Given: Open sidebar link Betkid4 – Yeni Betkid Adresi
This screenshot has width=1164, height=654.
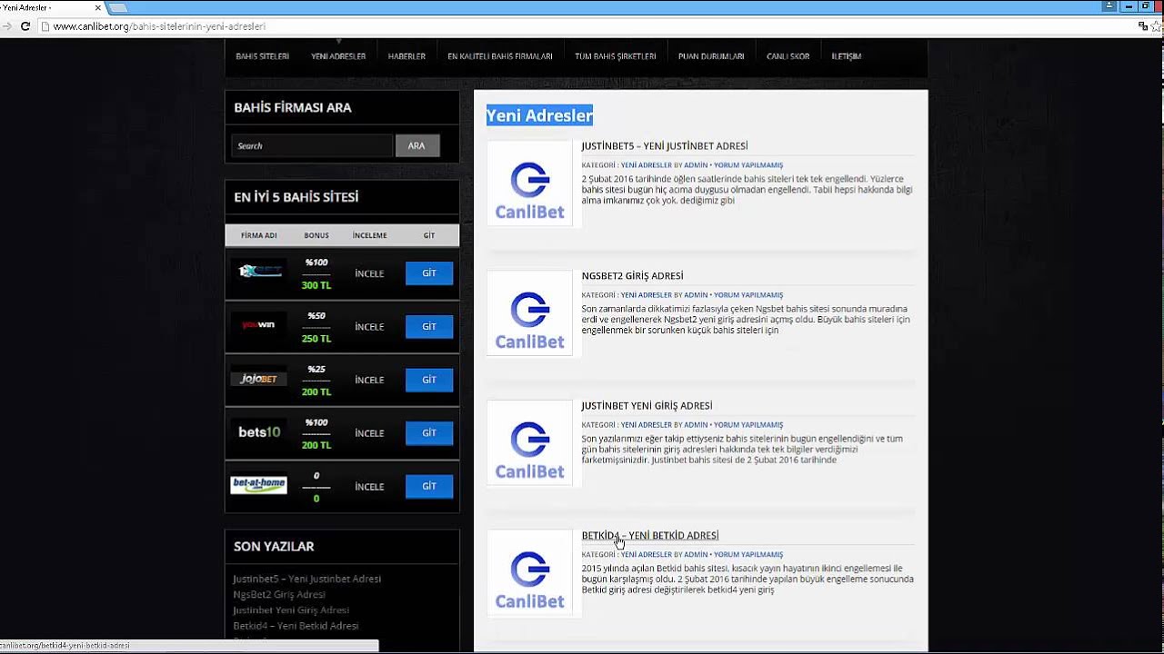Looking at the screenshot, I should (x=296, y=626).
